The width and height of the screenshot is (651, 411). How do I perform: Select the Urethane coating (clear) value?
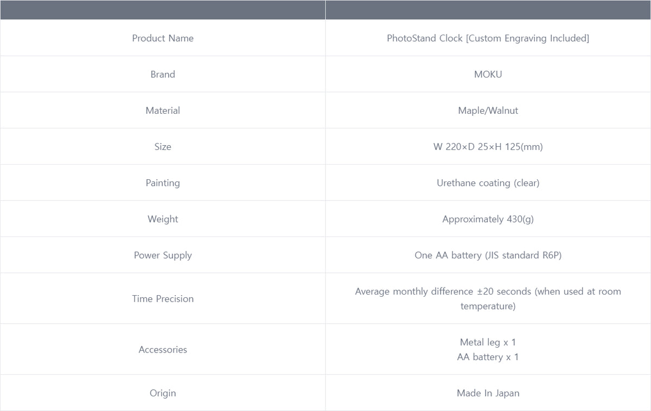(488, 183)
